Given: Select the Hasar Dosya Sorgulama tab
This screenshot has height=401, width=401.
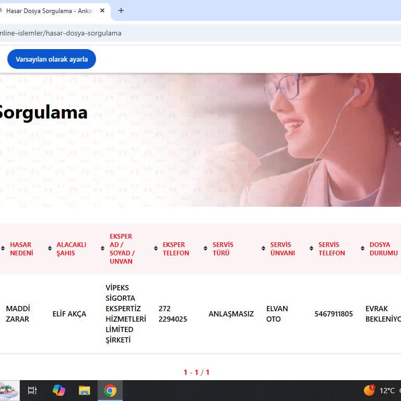Looking at the screenshot, I should coord(49,11).
